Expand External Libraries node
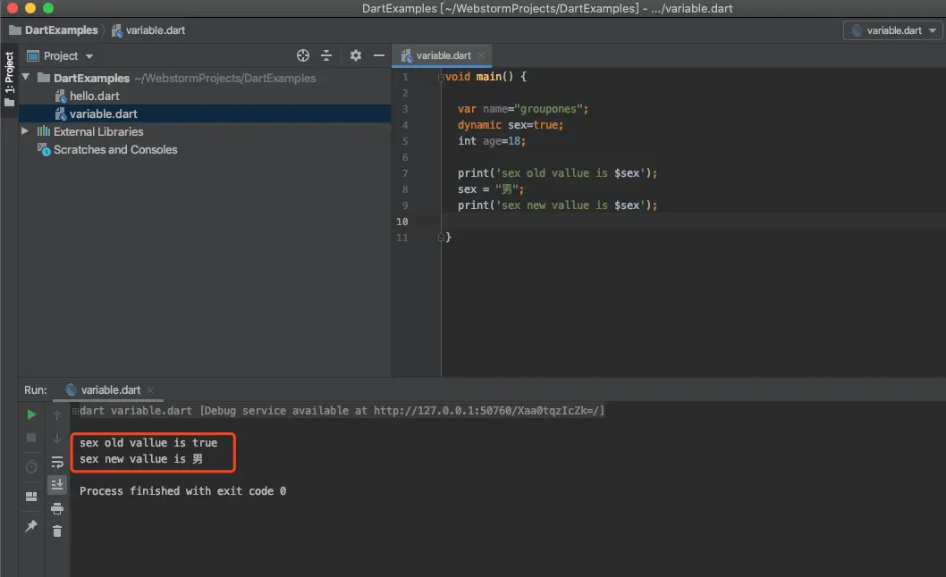This screenshot has width=946, height=577. point(25,130)
